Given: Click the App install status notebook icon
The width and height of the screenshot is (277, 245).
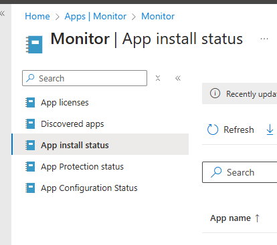Looking at the screenshot, I should pyautogui.click(x=30, y=146).
